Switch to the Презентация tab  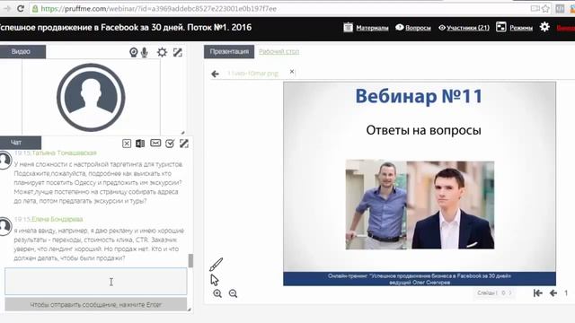229,52
